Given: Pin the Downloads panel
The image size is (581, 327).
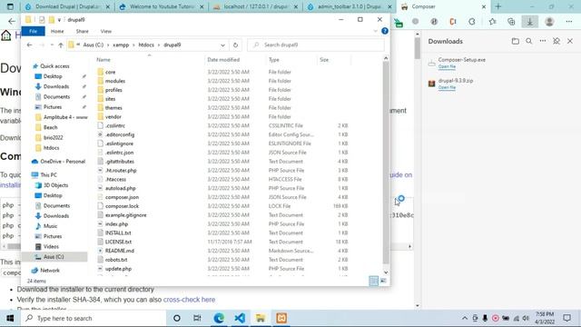Looking at the screenshot, I should tap(556, 41).
